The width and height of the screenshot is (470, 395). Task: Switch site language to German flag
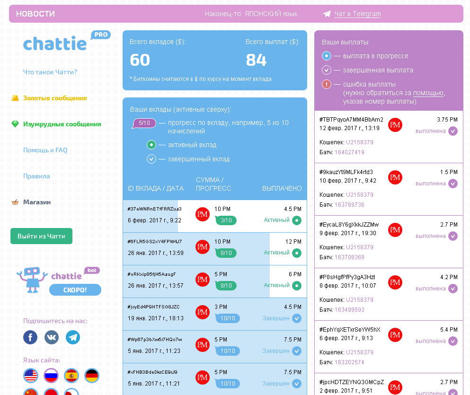coord(92,376)
